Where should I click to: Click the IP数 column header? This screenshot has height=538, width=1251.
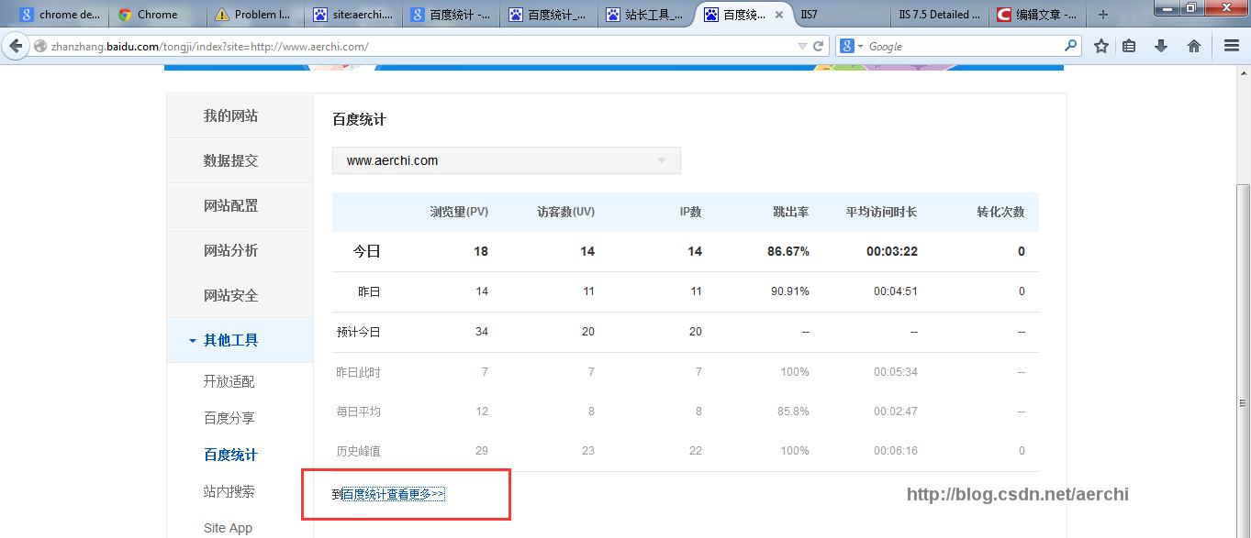(x=690, y=212)
